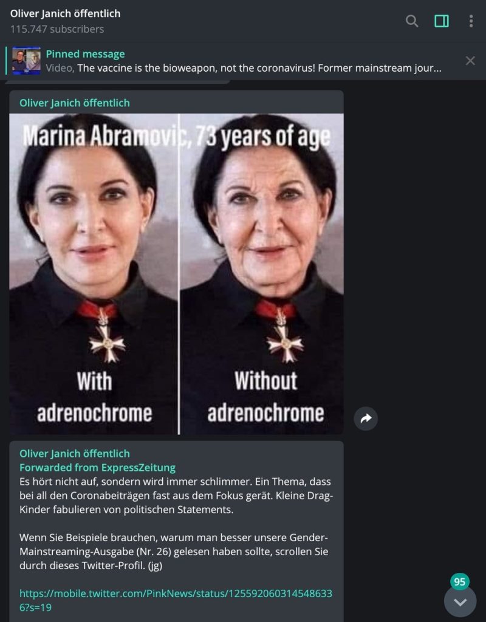Open search in the channel header

click(x=412, y=21)
